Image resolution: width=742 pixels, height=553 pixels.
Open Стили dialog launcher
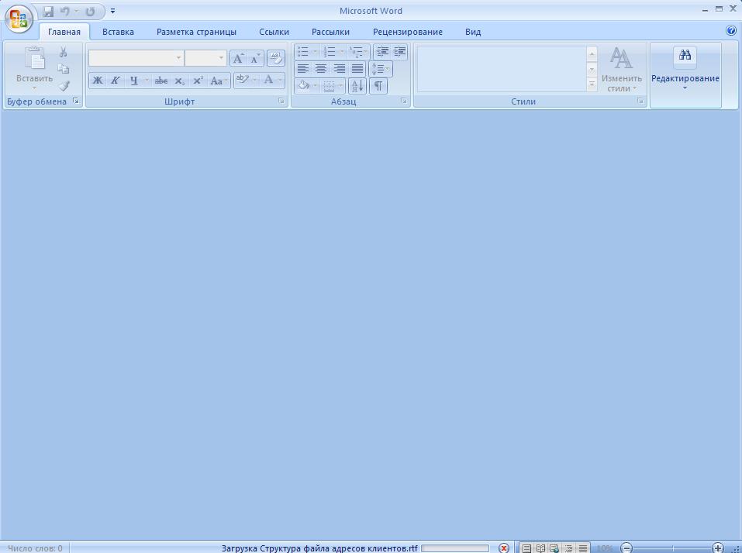(640, 101)
